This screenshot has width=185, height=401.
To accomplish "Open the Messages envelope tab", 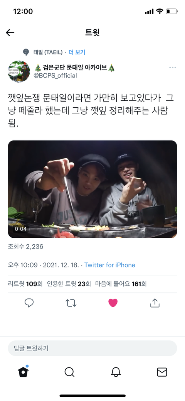I will 162,372.
